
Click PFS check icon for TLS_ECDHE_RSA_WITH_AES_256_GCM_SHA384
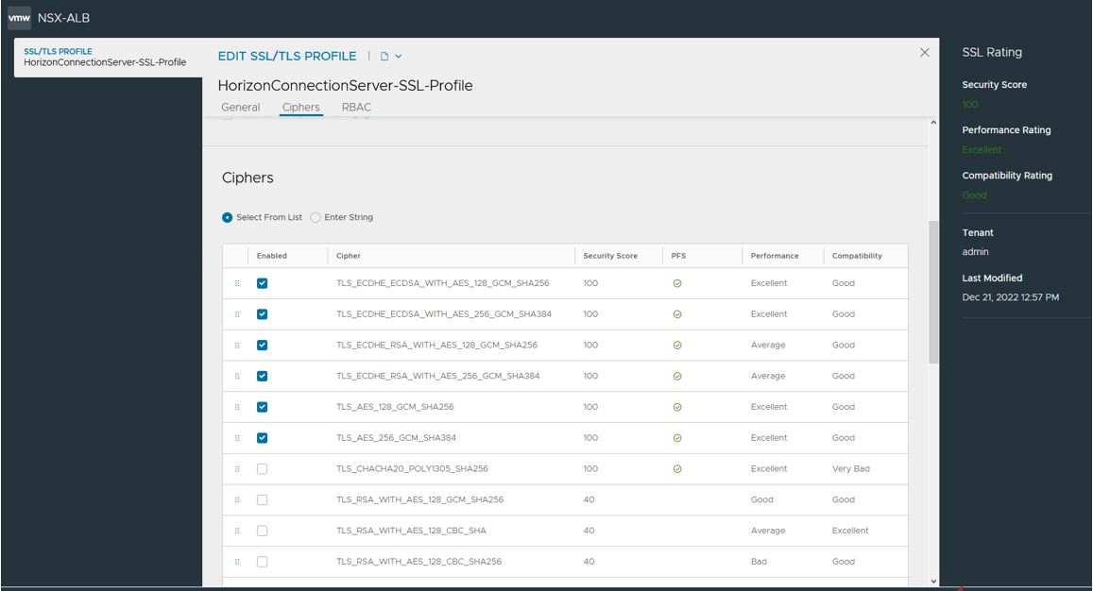point(676,377)
